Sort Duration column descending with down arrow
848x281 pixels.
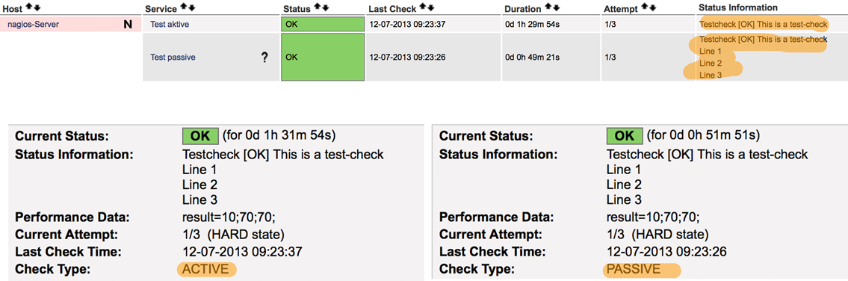click(555, 8)
